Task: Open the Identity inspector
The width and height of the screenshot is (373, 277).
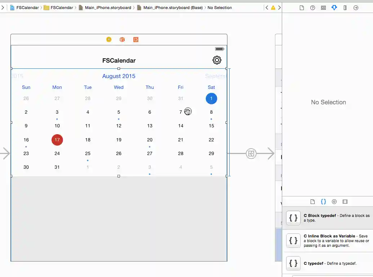Action: tap(323, 8)
